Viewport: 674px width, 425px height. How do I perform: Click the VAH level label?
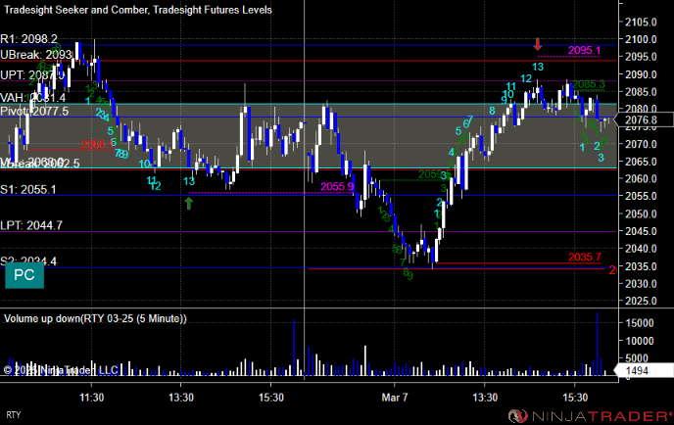coord(32,98)
